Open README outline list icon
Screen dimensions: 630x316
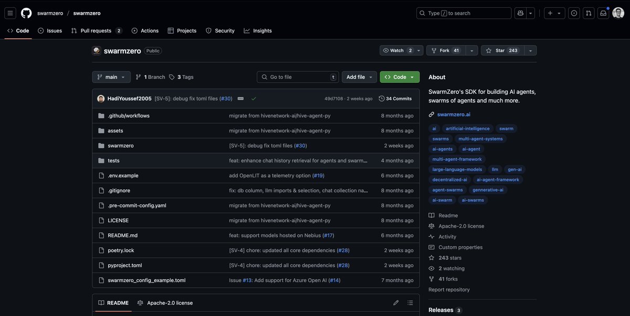[410, 303]
